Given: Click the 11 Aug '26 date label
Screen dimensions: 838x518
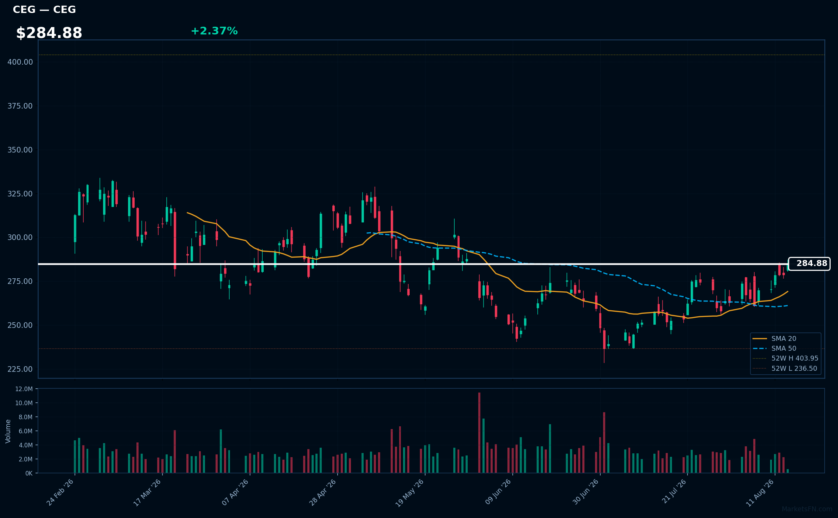Looking at the screenshot, I should [x=760, y=492].
